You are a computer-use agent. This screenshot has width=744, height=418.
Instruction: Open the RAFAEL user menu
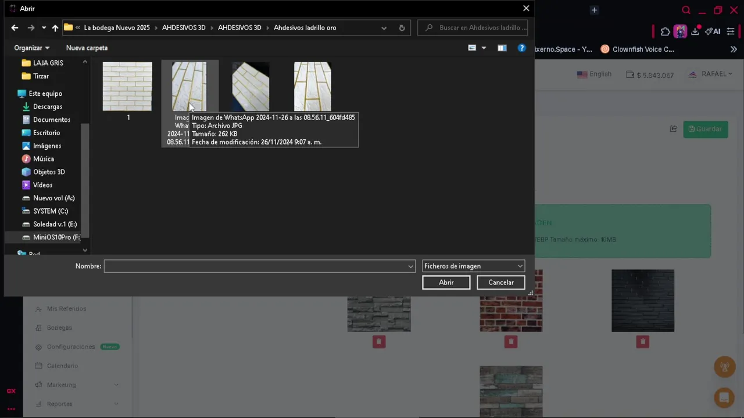pyautogui.click(x=711, y=74)
